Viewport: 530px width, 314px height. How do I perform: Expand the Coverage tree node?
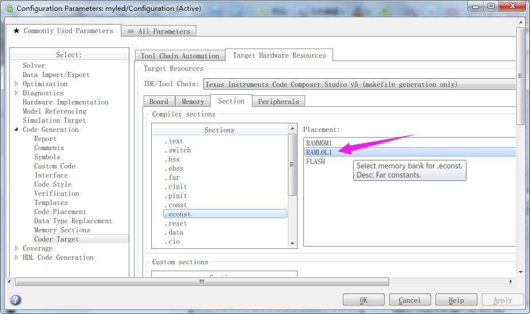[16, 248]
